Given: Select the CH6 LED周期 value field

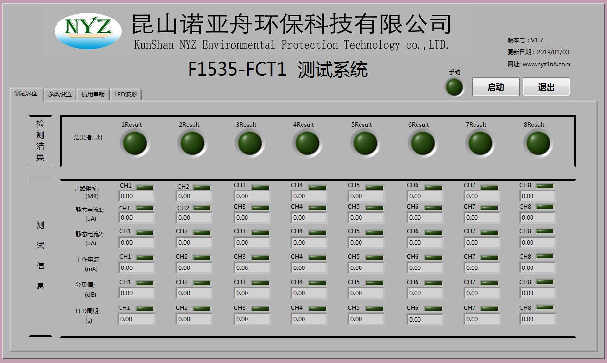Looking at the screenshot, I should coord(425,319).
